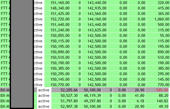Select the cell showing 365.00
170x109 pixels.
158,14
